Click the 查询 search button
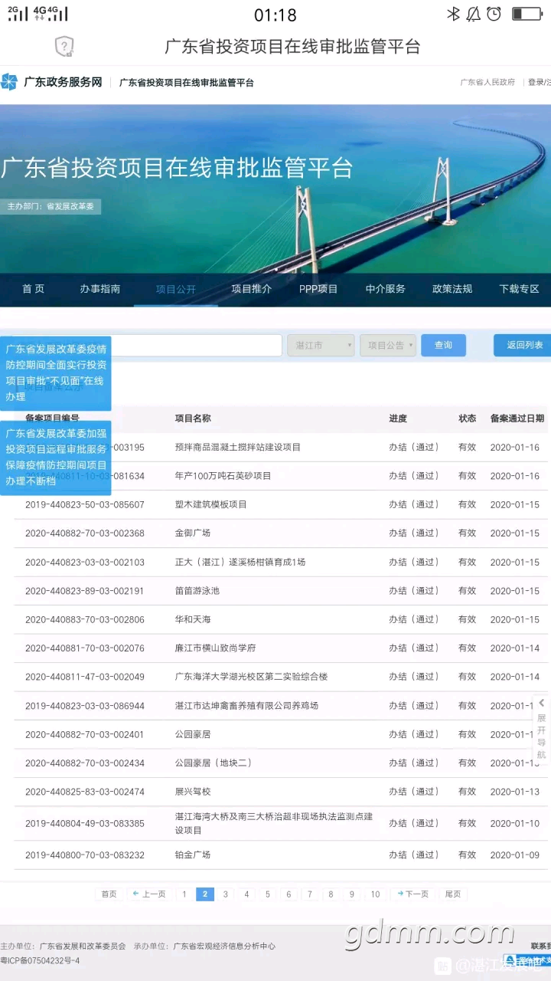551x981 pixels. pos(444,346)
